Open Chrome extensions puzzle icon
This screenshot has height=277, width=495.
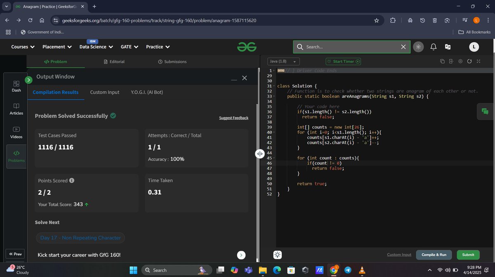pos(393,20)
